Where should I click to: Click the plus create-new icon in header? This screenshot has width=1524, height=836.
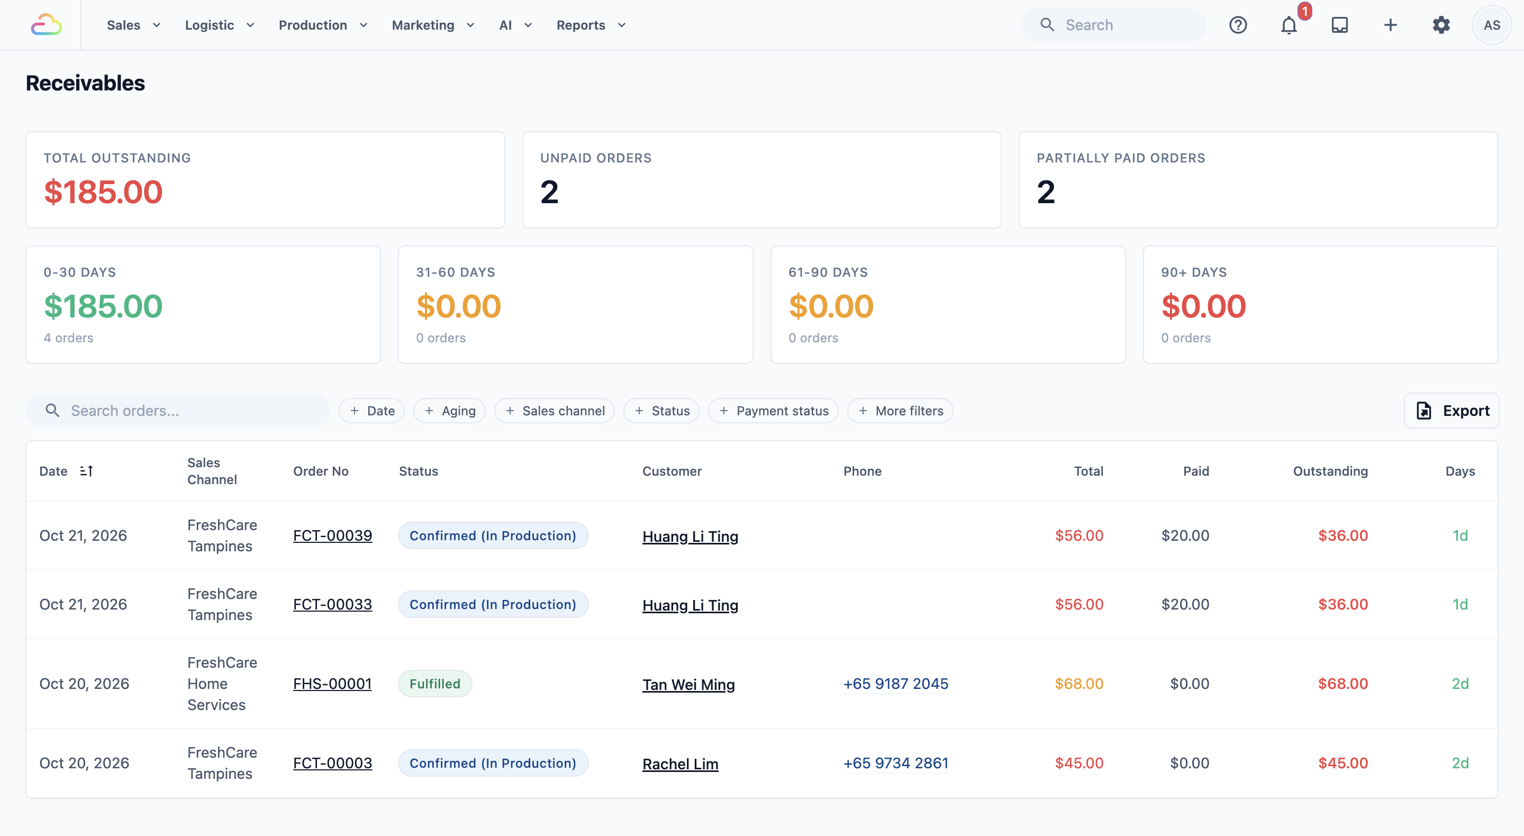click(1390, 25)
